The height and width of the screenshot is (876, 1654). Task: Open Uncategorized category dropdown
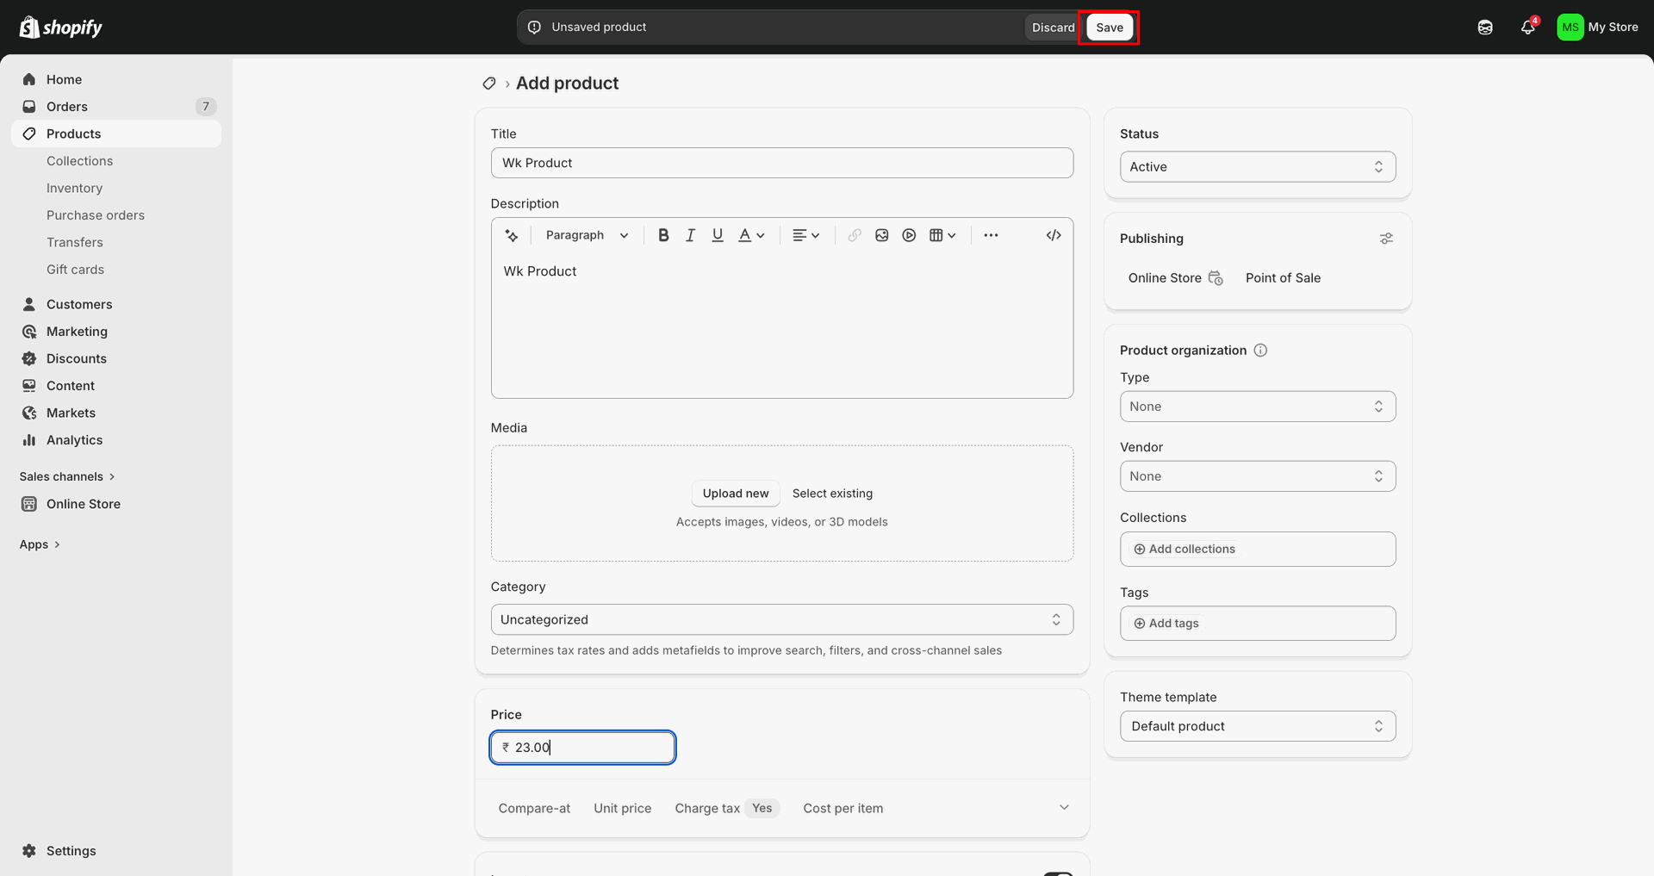tap(782, 619)
